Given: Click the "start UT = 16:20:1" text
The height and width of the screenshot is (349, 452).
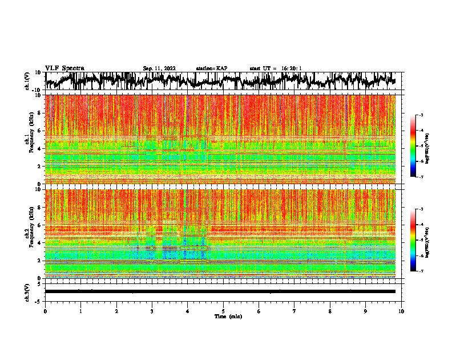Looking at the screenshot, I should point(276,68).
